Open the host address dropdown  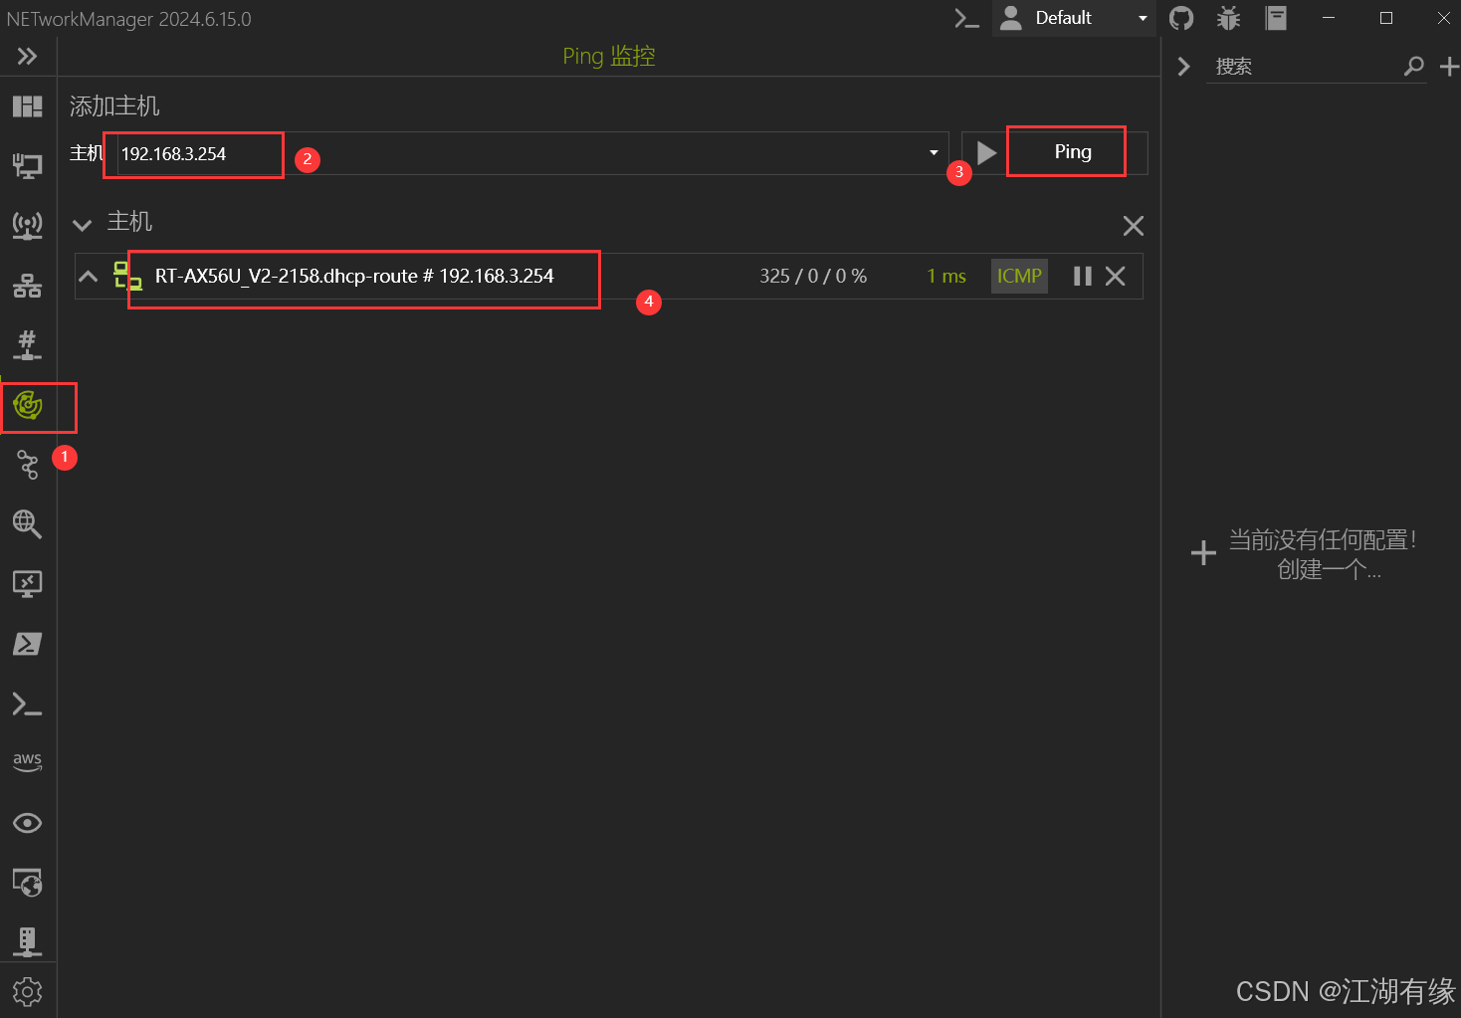tap(933, 153)
